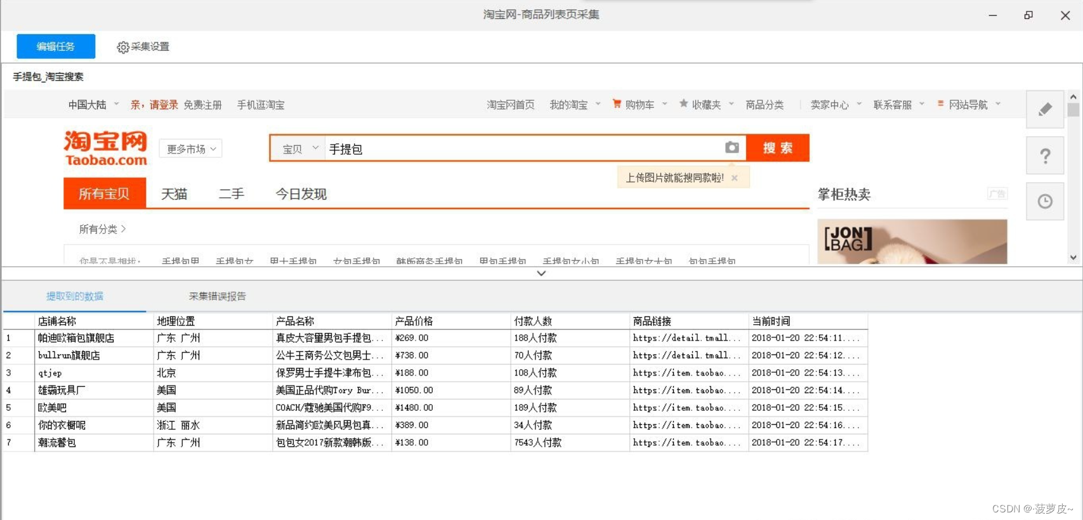Viewport: 1083px width, 520px height.
Task: Click the 34人付款 cell
Action: [x=570, y=425]
